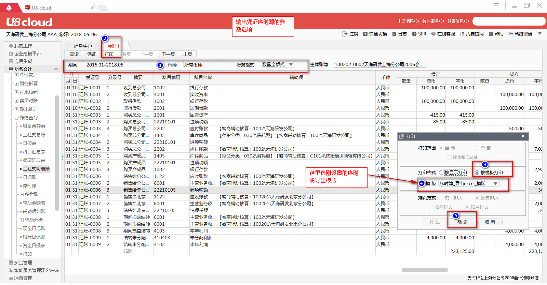547x285 pixels.
Task: Open 我的工作 icon in sidebar
Action: 11,46
